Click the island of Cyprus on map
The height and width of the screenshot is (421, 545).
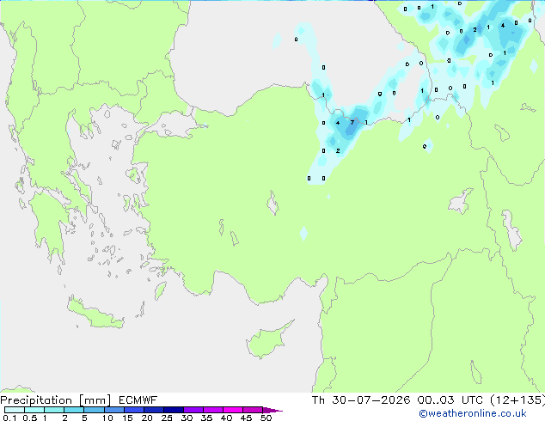[x=266, y=342]
